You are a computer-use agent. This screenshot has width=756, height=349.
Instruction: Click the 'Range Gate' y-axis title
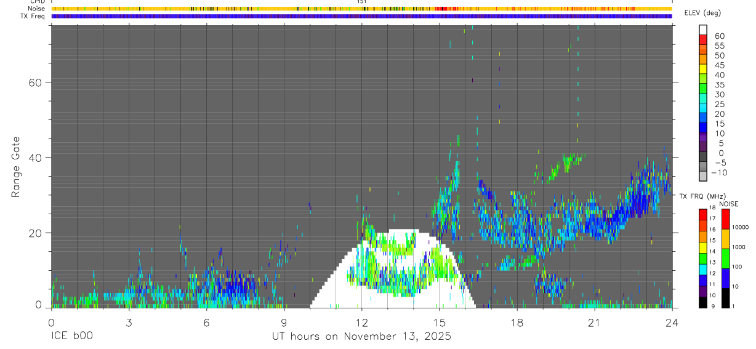point(16,167)
